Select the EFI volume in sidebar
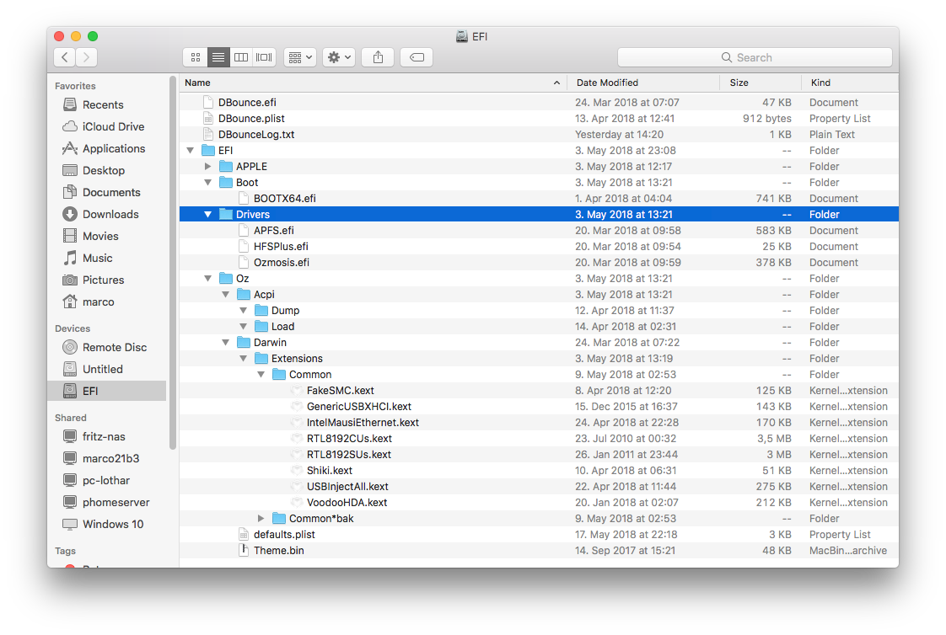 107,391
